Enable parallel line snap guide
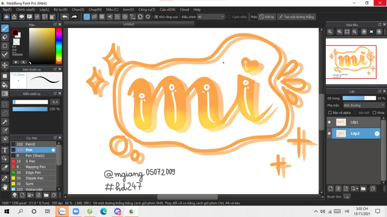 [94, 17]
